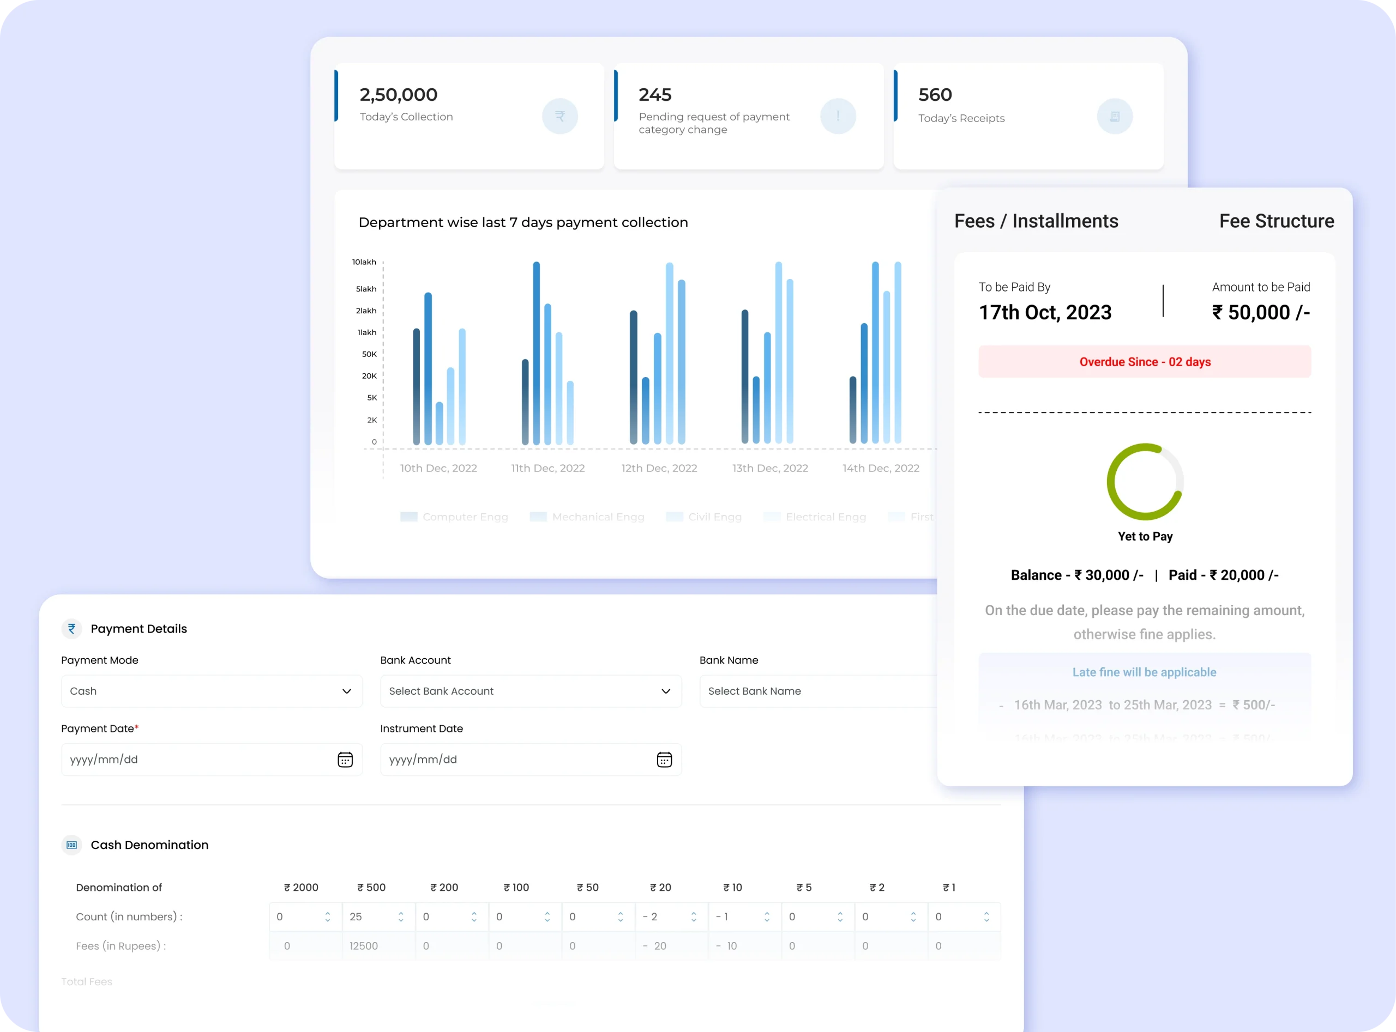This screenshot has width=1396, height=1032.
Task: Switch to Fees / Installments tab
Action: tap(1036, 221)
